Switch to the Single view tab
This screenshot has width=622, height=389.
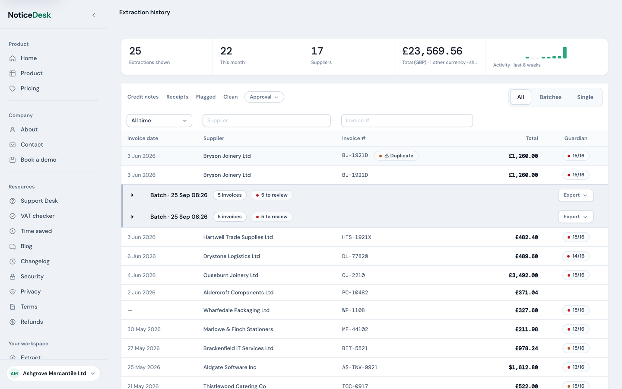585,97
